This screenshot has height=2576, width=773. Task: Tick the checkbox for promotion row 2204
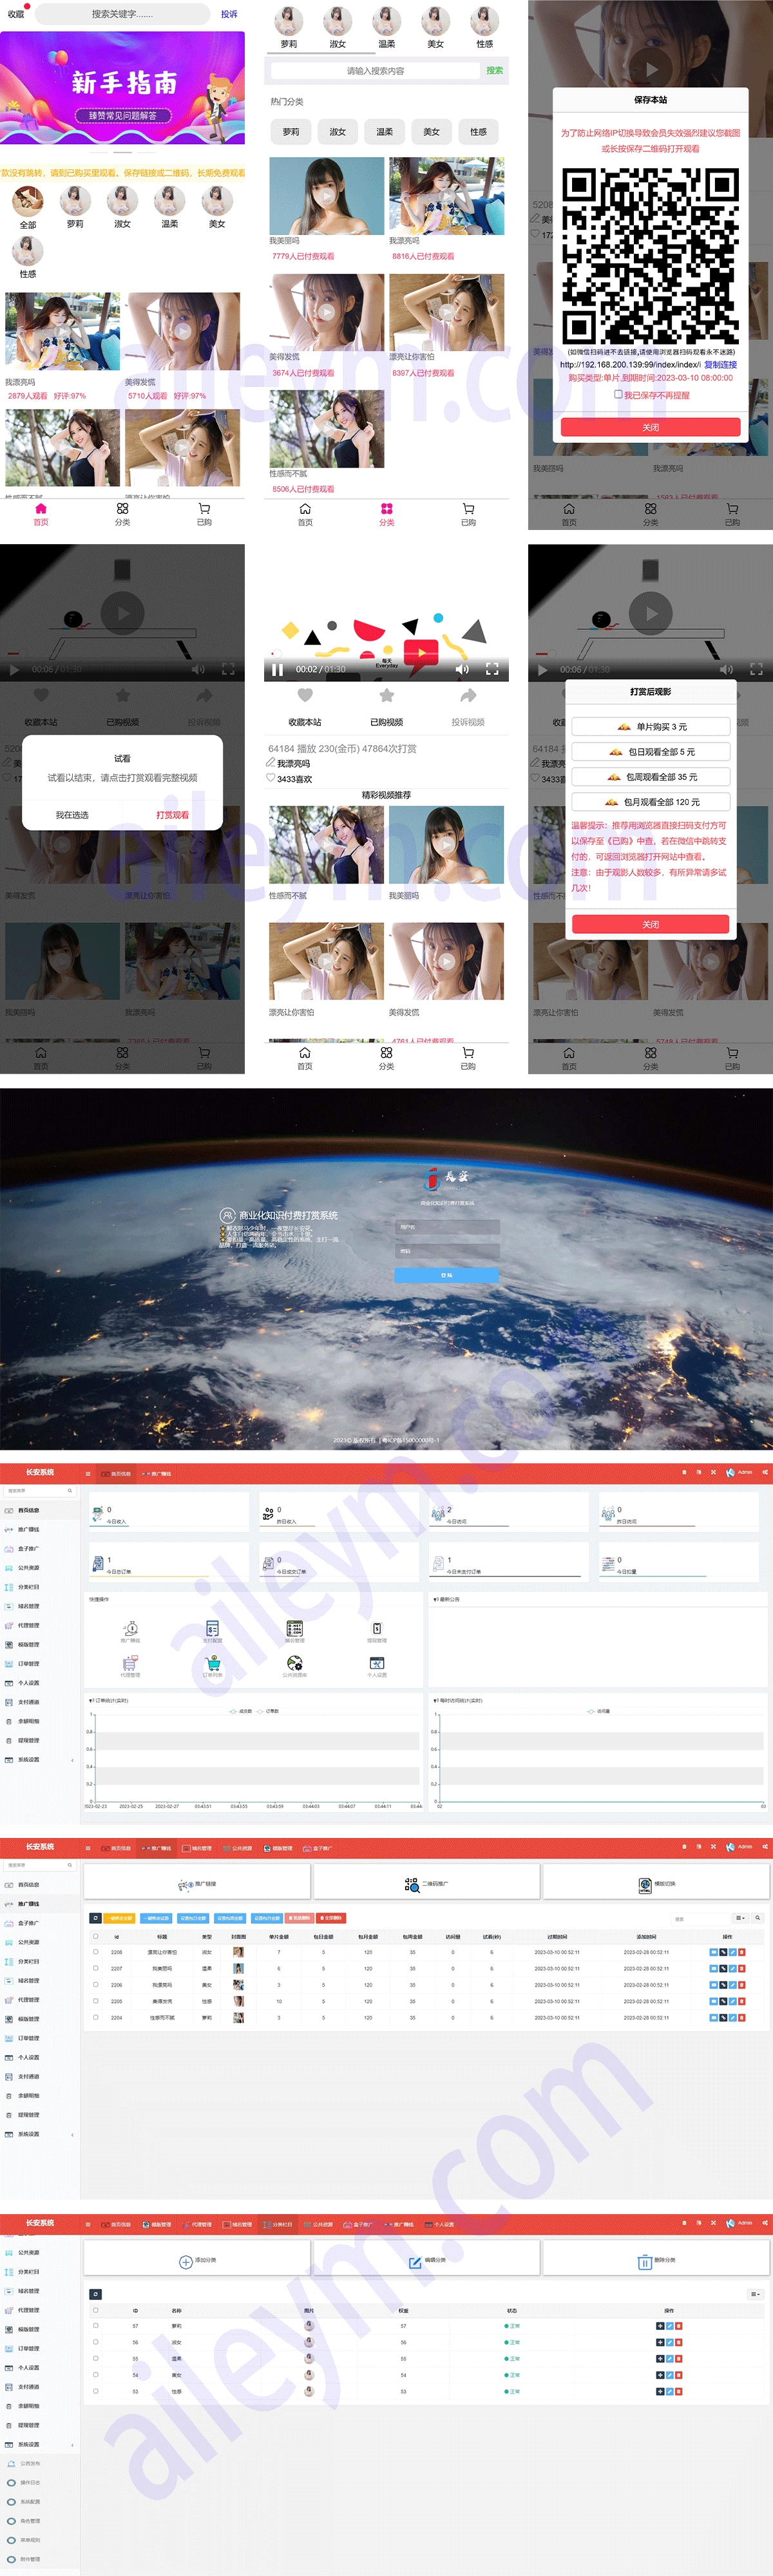(96, 2017)
